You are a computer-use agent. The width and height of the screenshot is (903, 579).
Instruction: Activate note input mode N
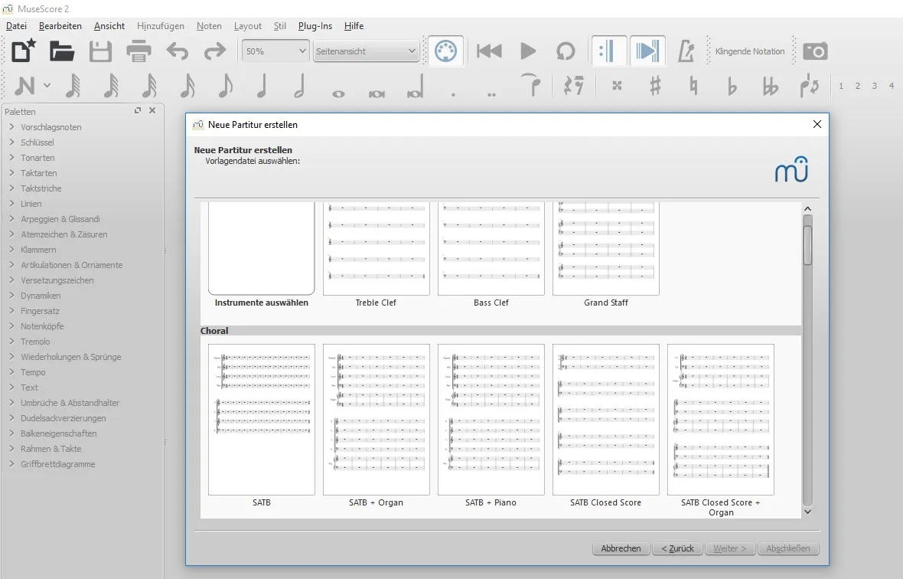pyautogui.click(x=24, y=87)
